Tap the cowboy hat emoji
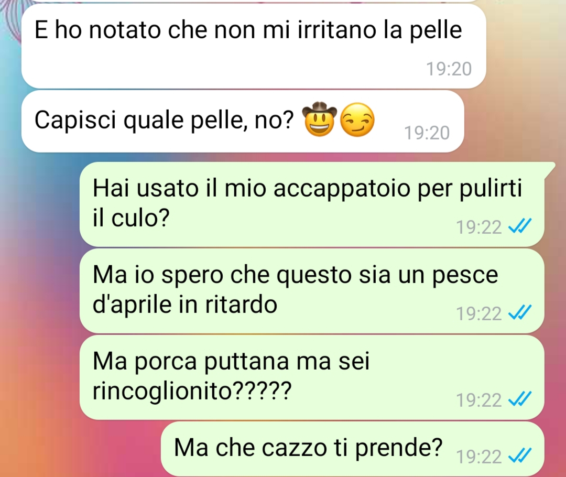566x477 pixels. 320,119
